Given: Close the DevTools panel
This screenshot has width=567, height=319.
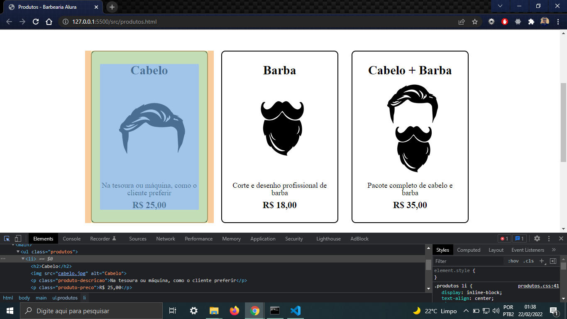Looking at the screenshot, I should 561,238.
